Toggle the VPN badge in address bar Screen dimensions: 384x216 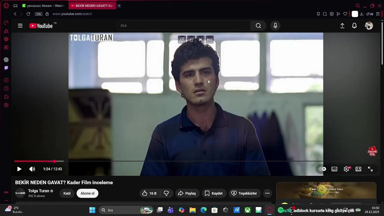click(39, 14)
